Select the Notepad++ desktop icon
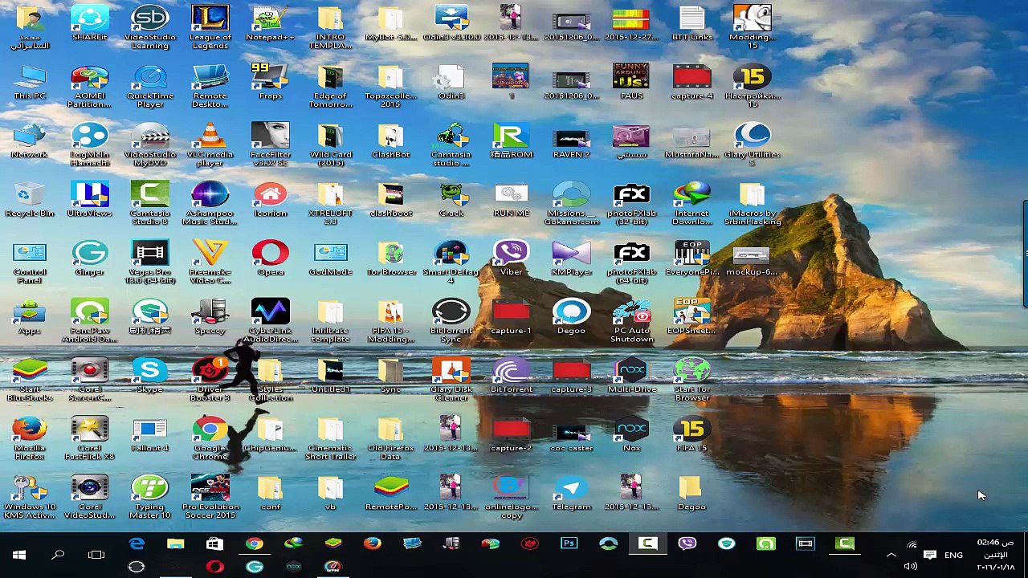Image resolution: width=1028 pixels, height=578 pixels. click(270, 24)
